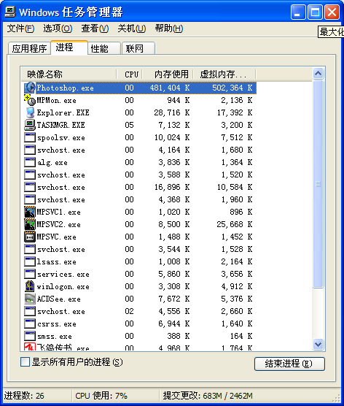Click the scrollbar up arrow
Viewport: 344px width, 406px height.
coord(318,74)
